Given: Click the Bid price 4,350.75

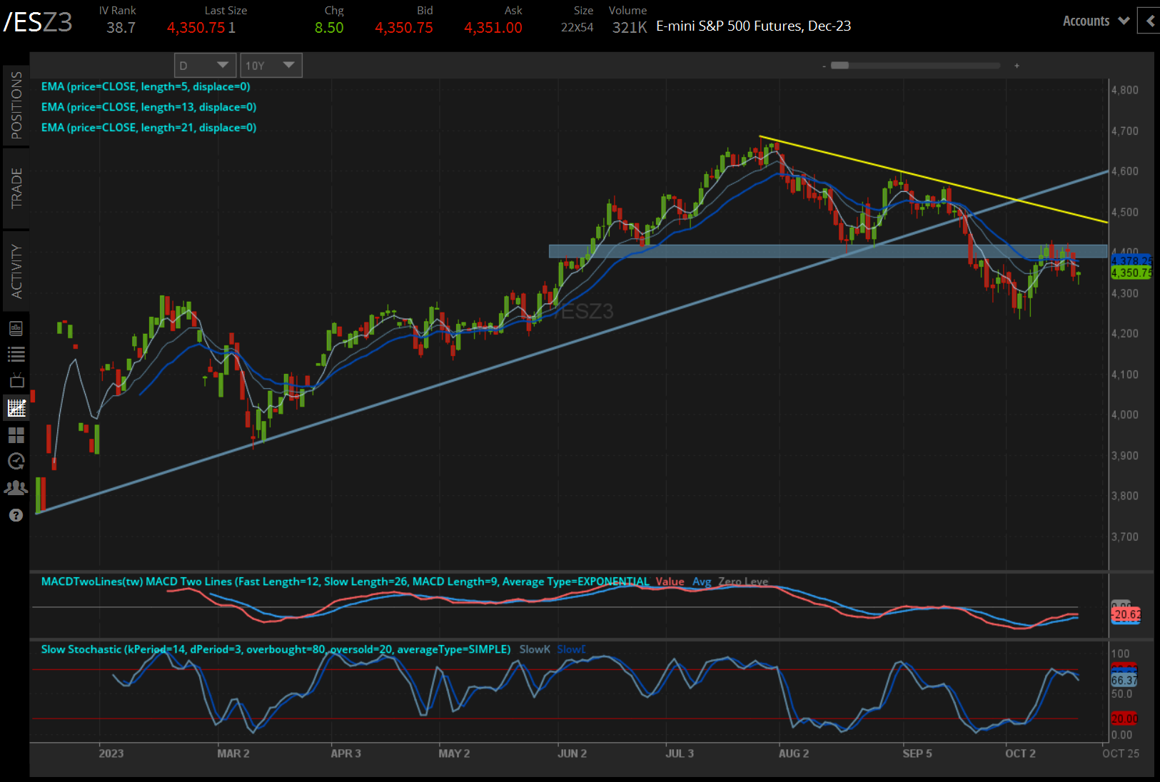Looking at the screenshot, I should pos(404,28).
